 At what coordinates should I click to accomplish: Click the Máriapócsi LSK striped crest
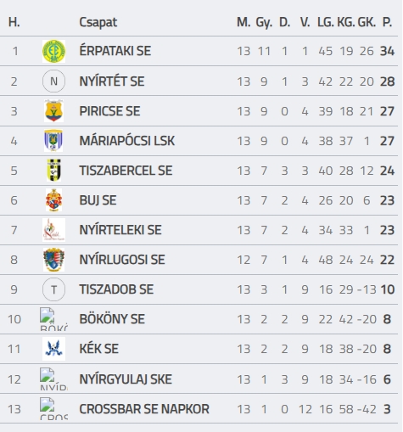pos(53,141)
